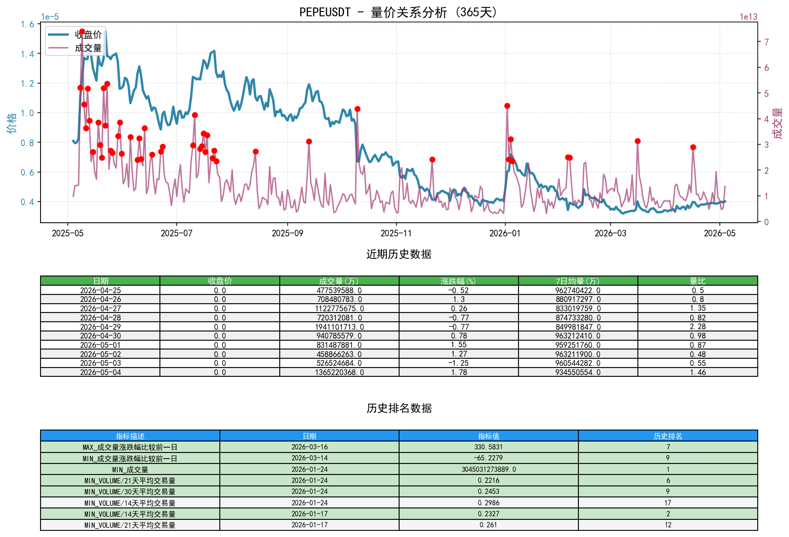Click the indicator value 330.5831

point(489,447)
